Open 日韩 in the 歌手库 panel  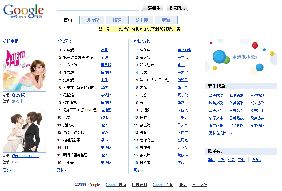coord(221,160)
